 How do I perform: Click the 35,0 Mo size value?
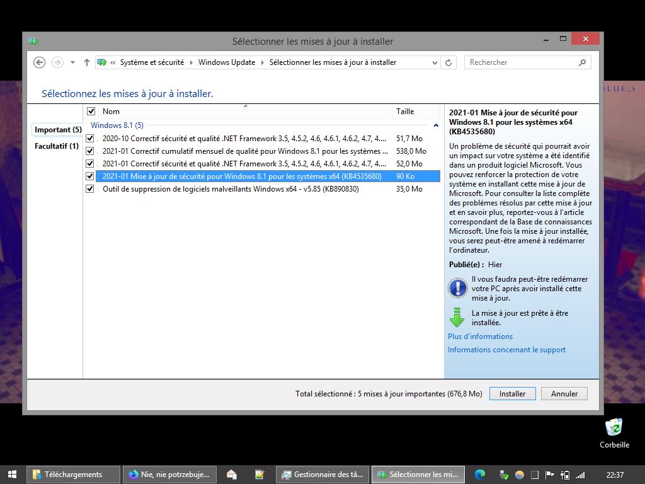pos(409,189)
